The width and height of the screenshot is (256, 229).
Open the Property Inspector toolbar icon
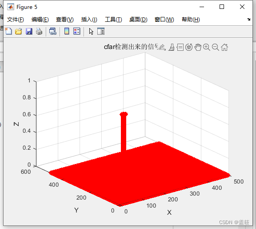point(101,31)
